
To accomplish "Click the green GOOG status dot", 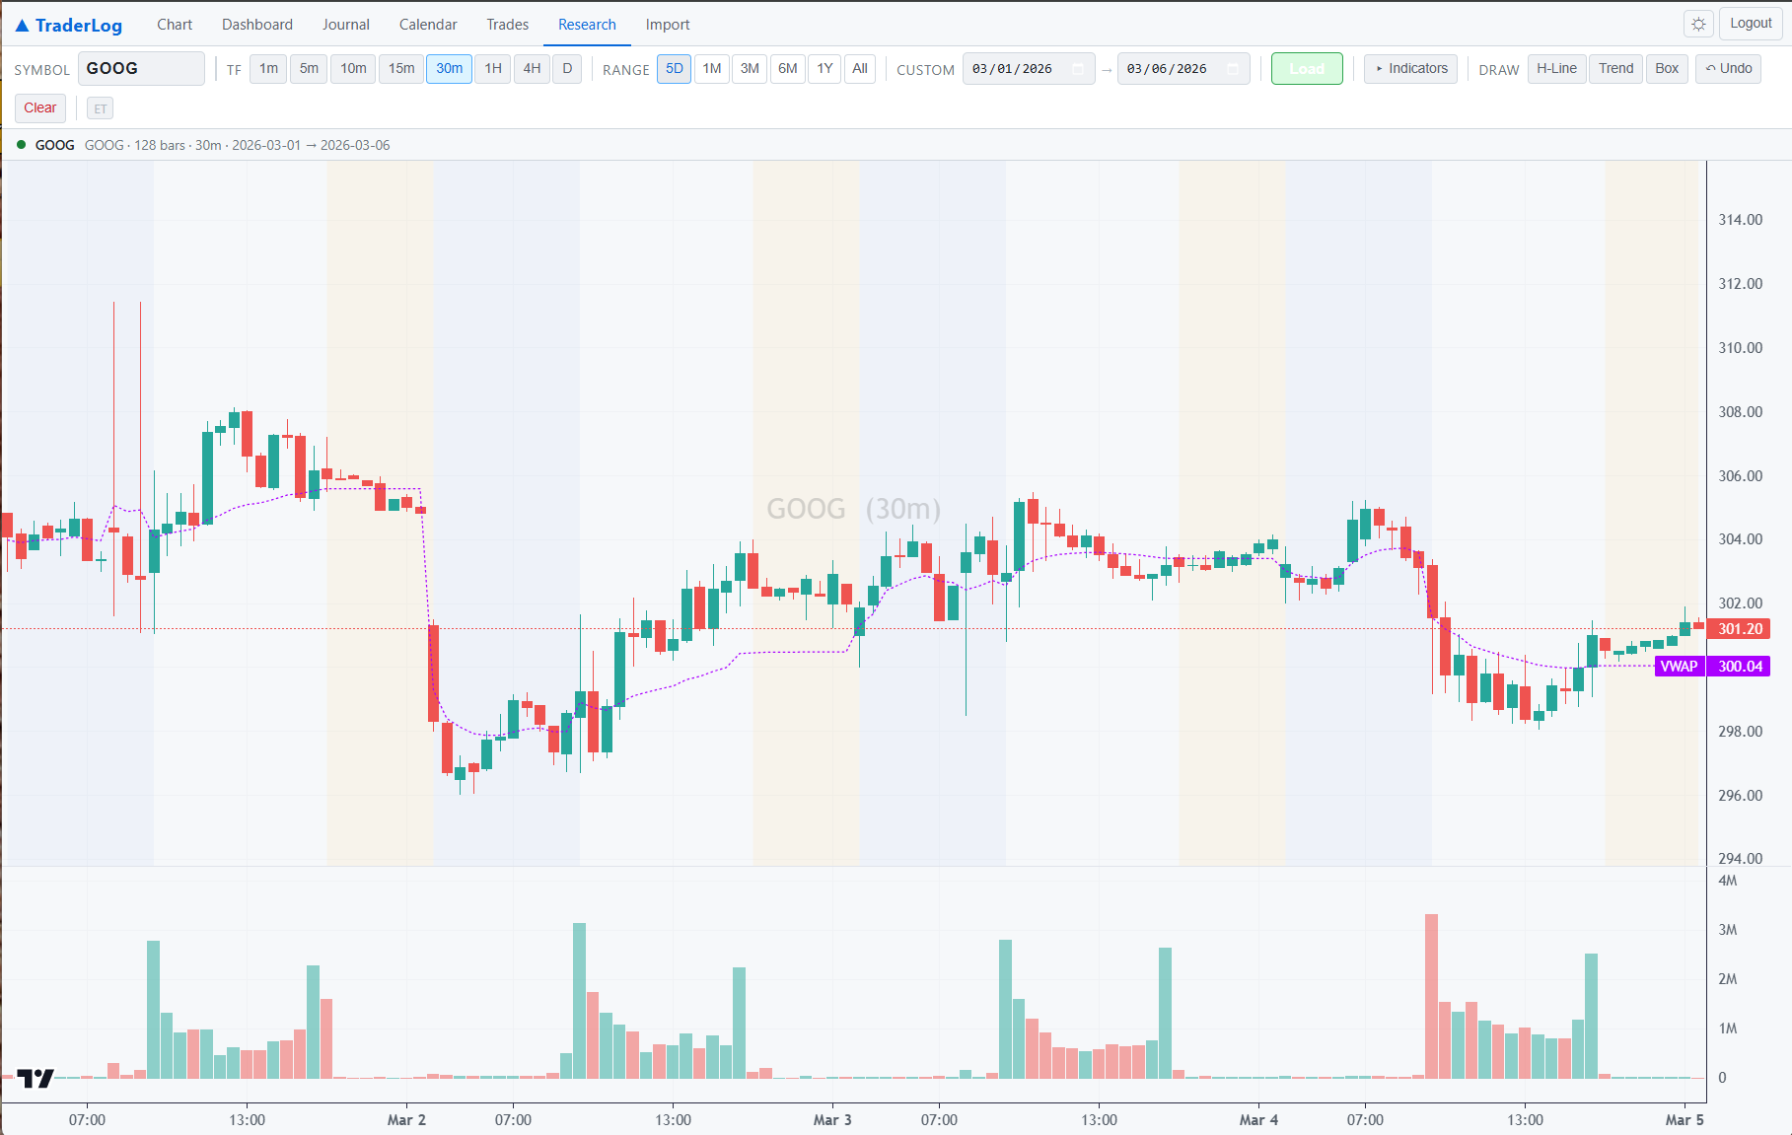I will [x=20, y=144].
